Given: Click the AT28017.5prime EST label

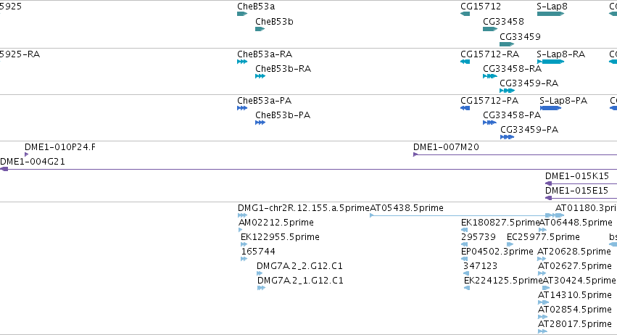Looking at the screenshot, I should (x=574, y=324).
